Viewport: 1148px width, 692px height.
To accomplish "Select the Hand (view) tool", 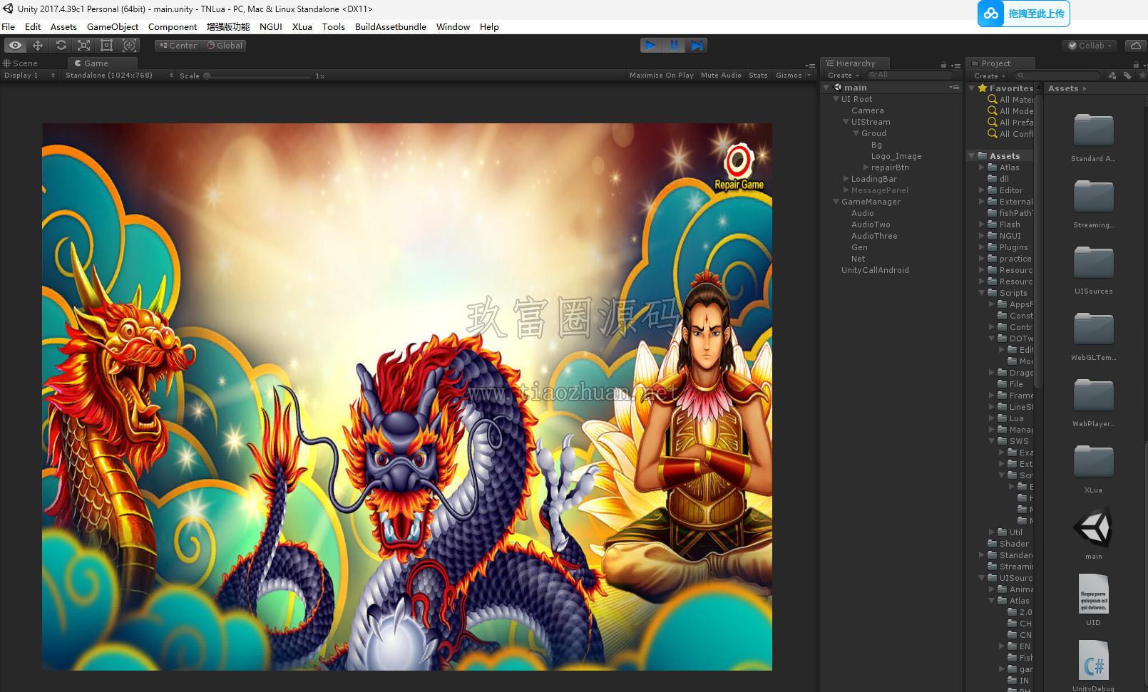I will click(15, 45).
